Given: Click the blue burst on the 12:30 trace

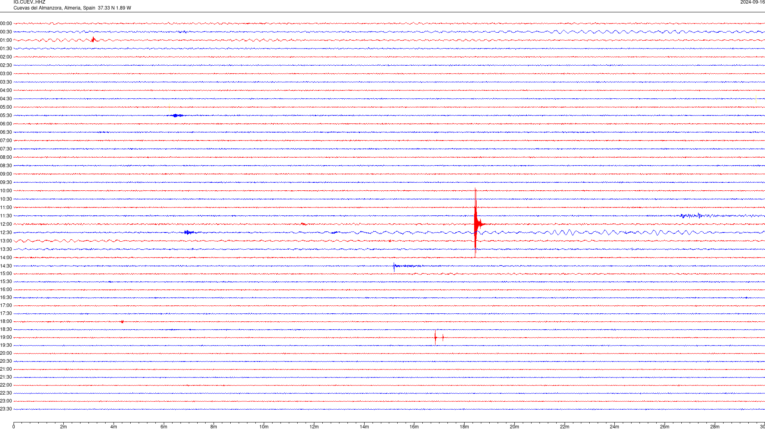Looking at the screenshot, I should point(189,233).
